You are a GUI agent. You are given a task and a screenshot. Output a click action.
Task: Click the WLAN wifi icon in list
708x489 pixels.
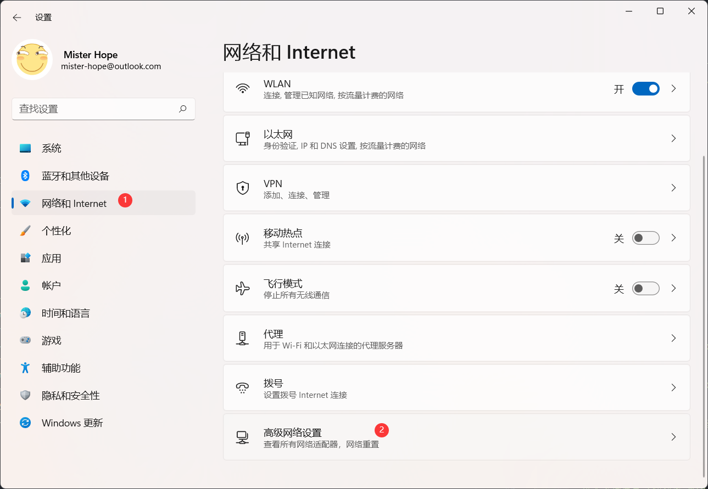click(x=242, y=88)
